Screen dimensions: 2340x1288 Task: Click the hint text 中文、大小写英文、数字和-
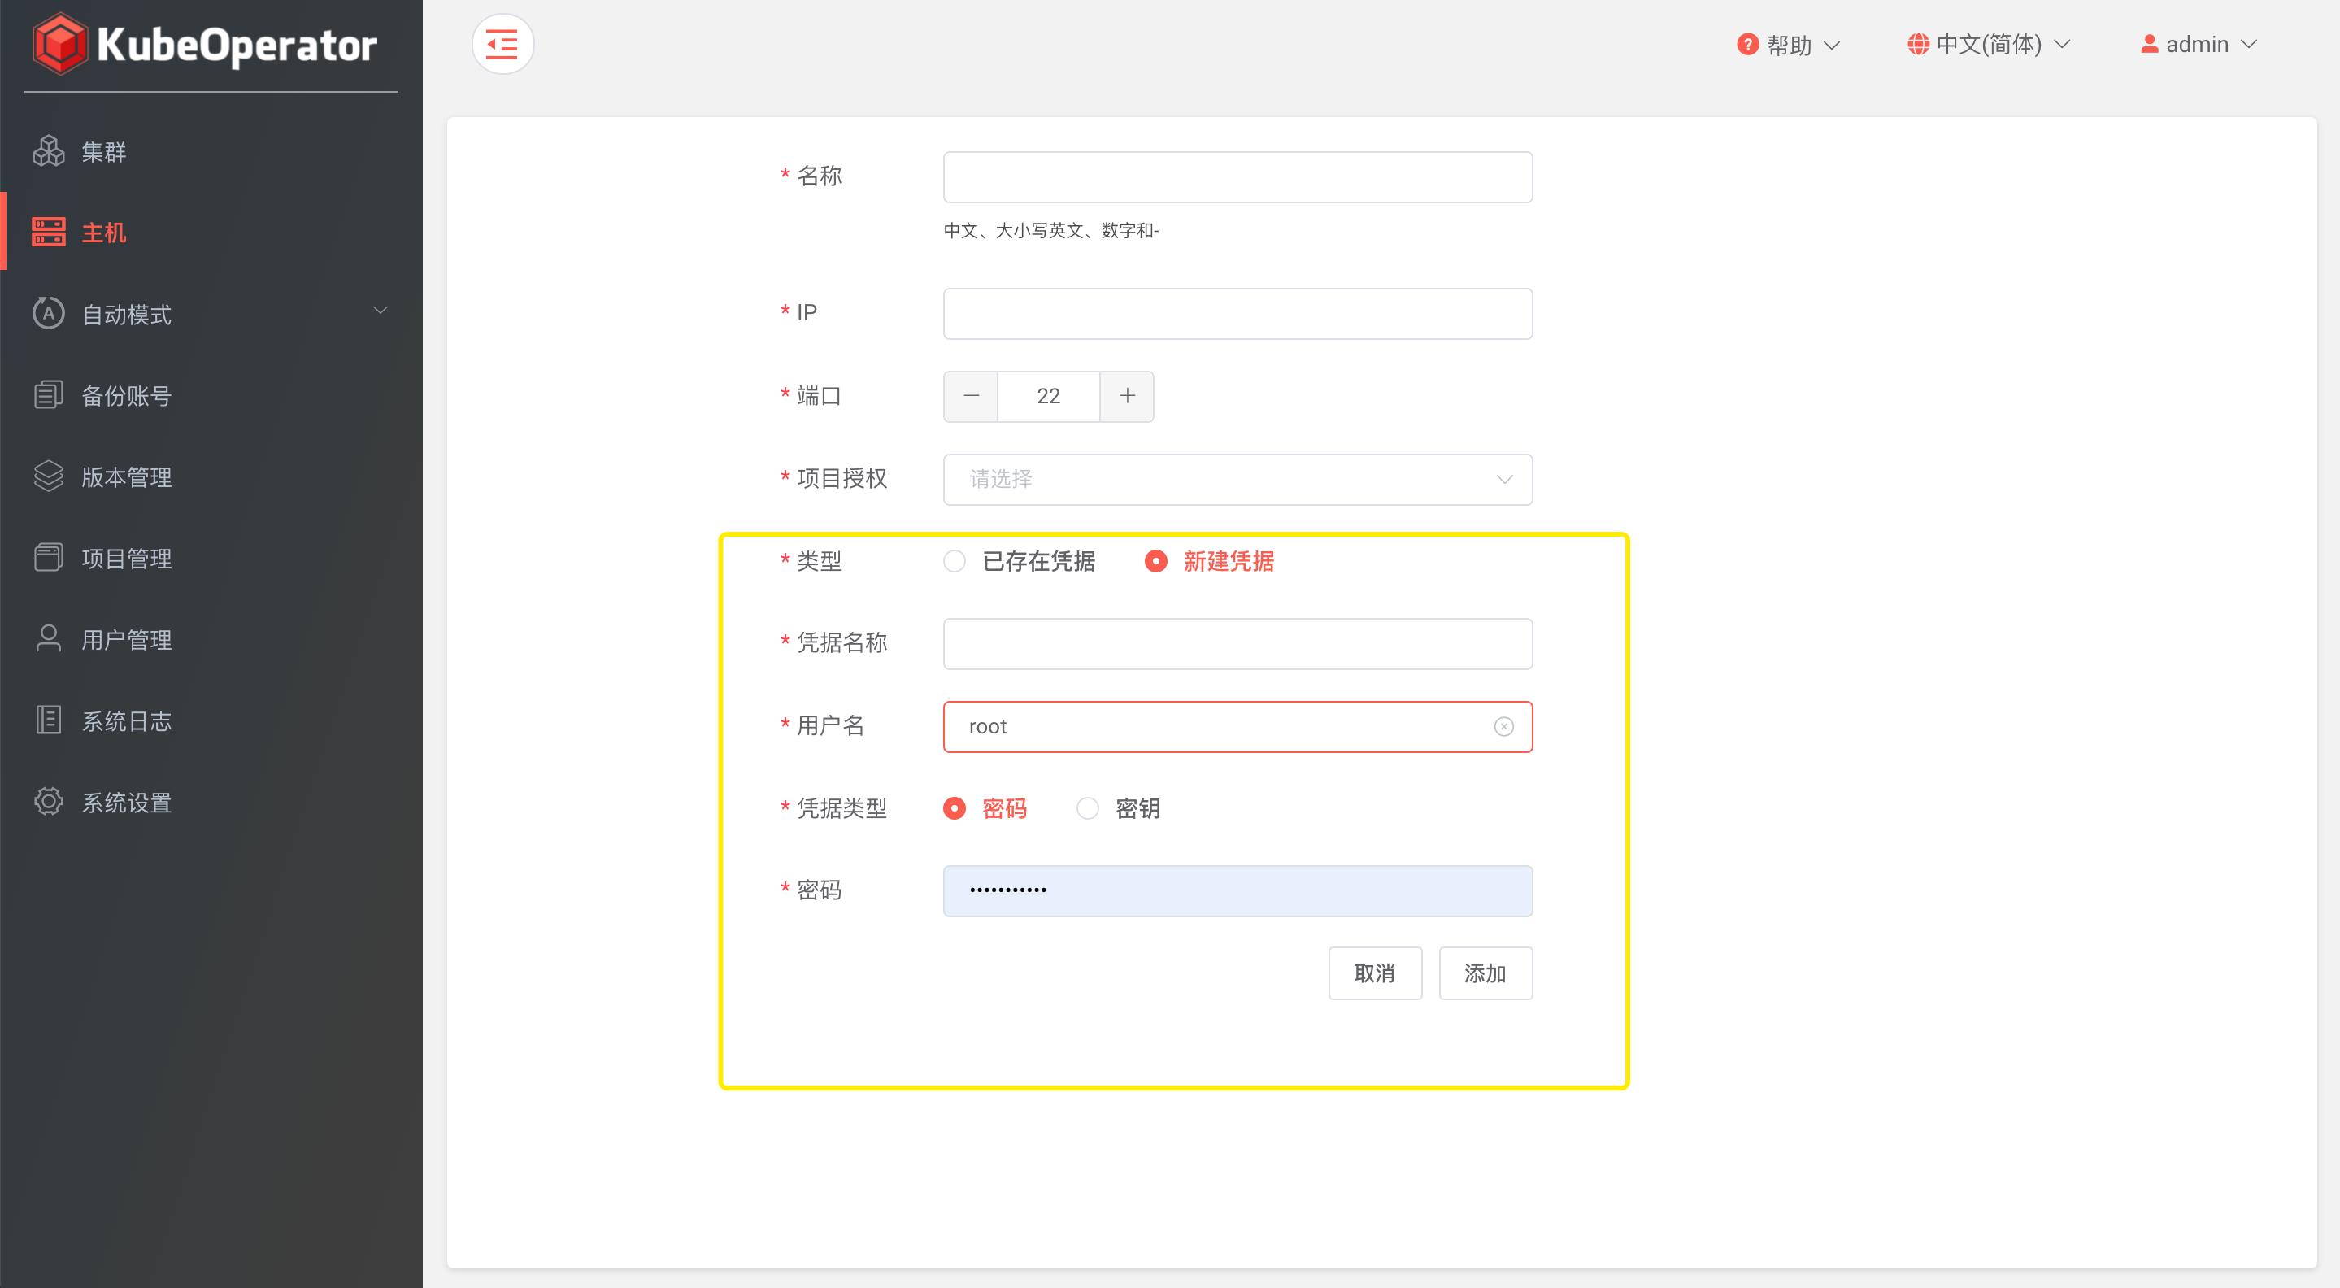(x=1051, y=231)
